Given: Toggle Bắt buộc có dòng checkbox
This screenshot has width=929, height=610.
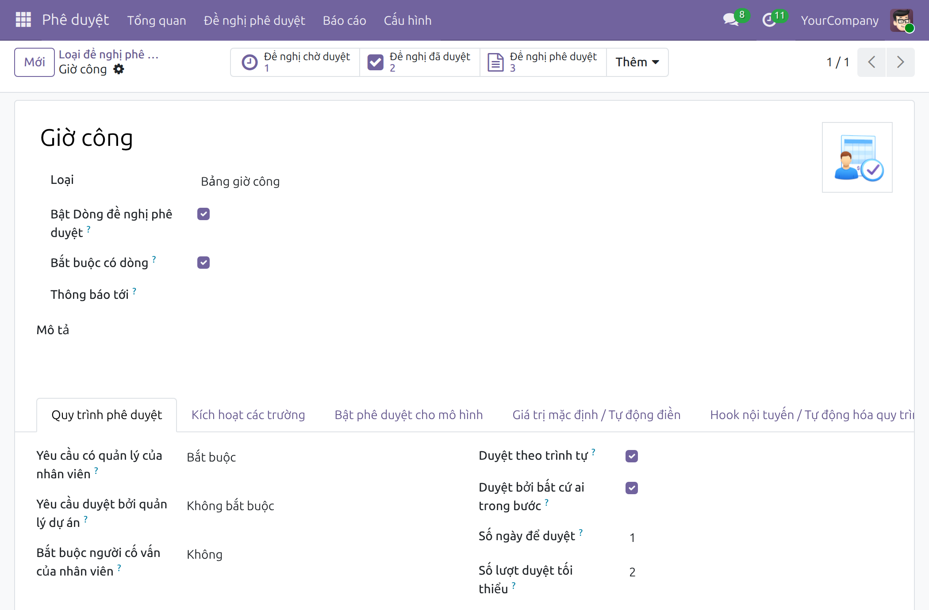Looking at the screenshot, I should (x=203, y=263).
